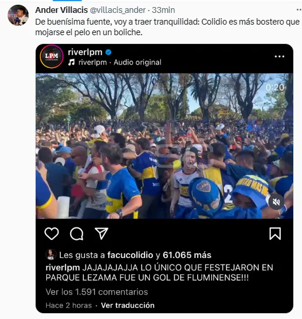Open riverlpm Audio original link

click(120, 62)
